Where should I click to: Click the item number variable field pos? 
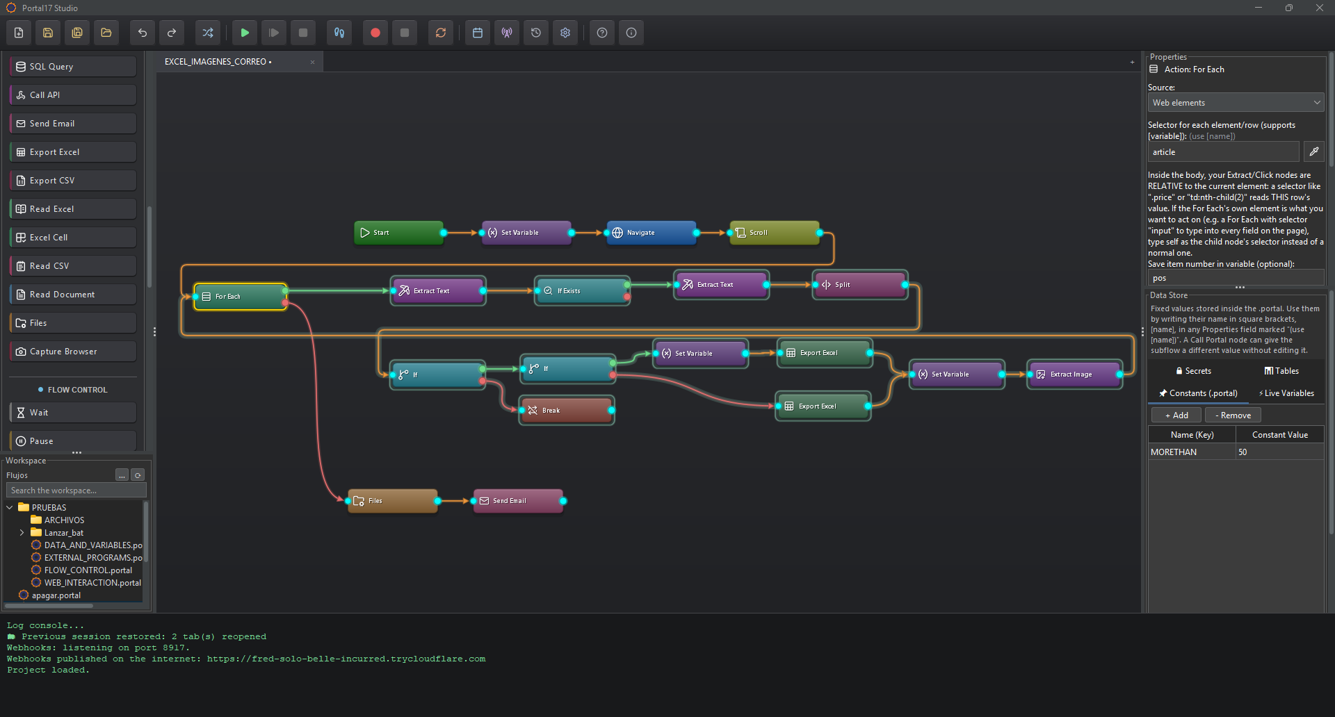(1236, 278)
